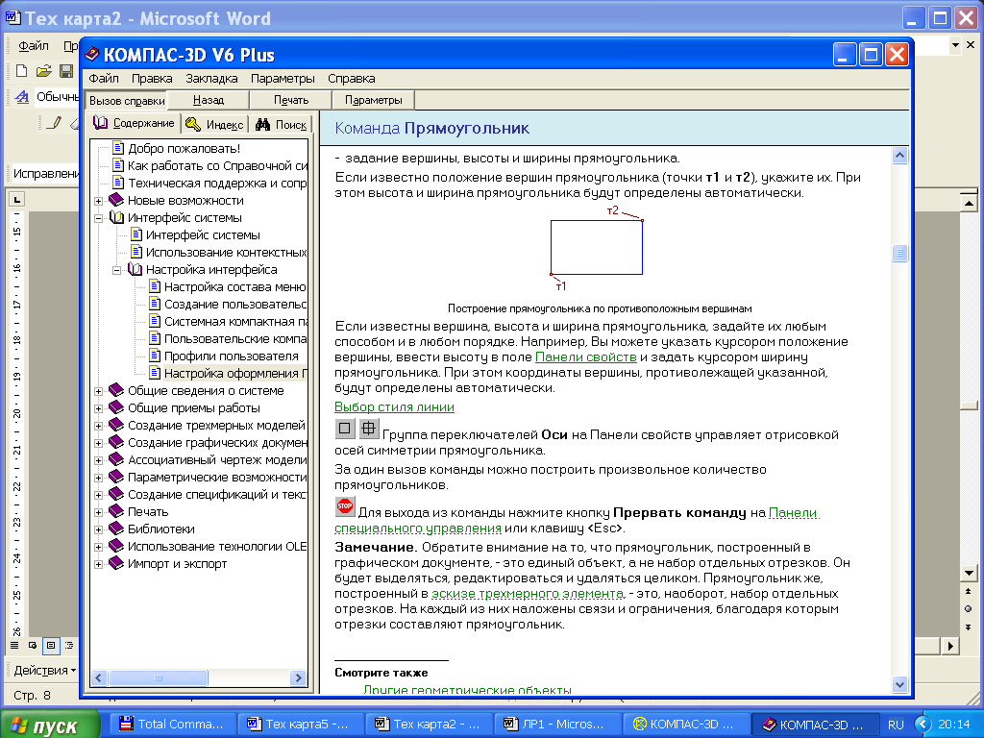Screen dimensions: 984x738
Task: Open Word's Действия dropdown
Action: [x=44, y=670]
